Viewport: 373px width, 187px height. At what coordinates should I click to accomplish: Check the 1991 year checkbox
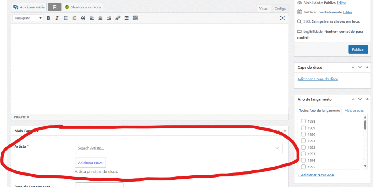coord(303,141)
